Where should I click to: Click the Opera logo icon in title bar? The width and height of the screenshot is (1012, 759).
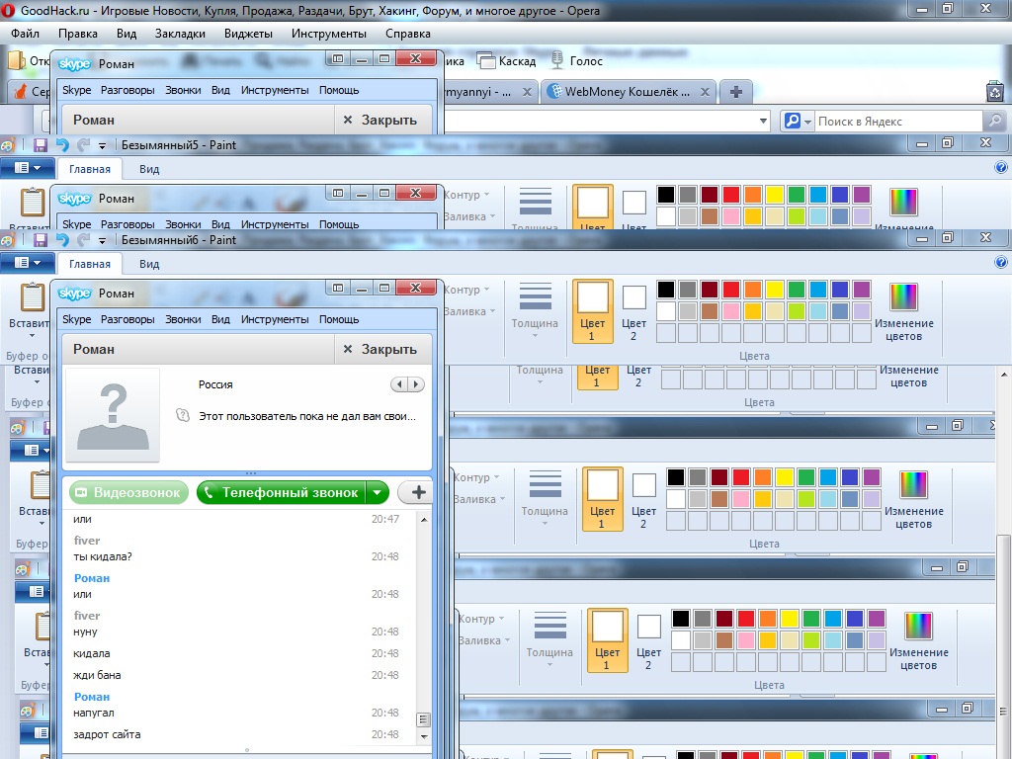click(x=8, y=10)
